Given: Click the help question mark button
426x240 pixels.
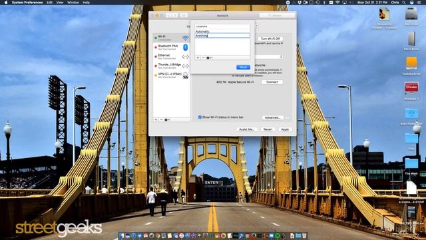Looking at the screenshot, I should (x=288, y=117).
